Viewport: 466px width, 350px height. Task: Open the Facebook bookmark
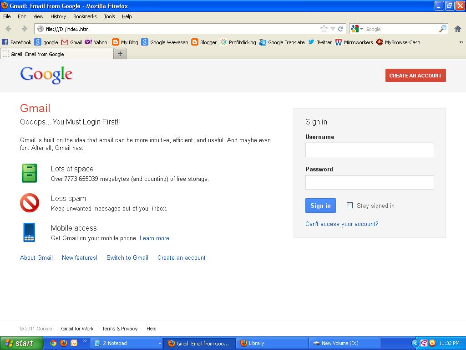click(x=17, y=42)
